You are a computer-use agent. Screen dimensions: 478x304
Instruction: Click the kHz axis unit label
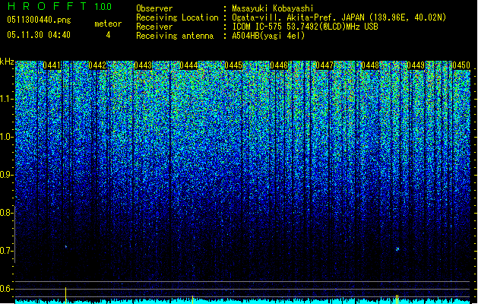pyautogui.click(x=7, y=62)
